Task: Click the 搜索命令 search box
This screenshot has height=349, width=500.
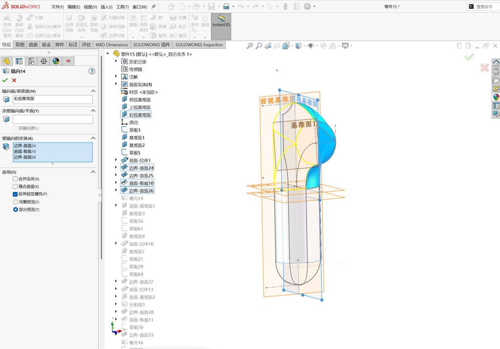Action: (x=484, y=6)
